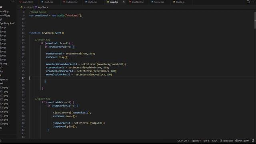Open the file ending in 006.png

[x=4, y=112]
